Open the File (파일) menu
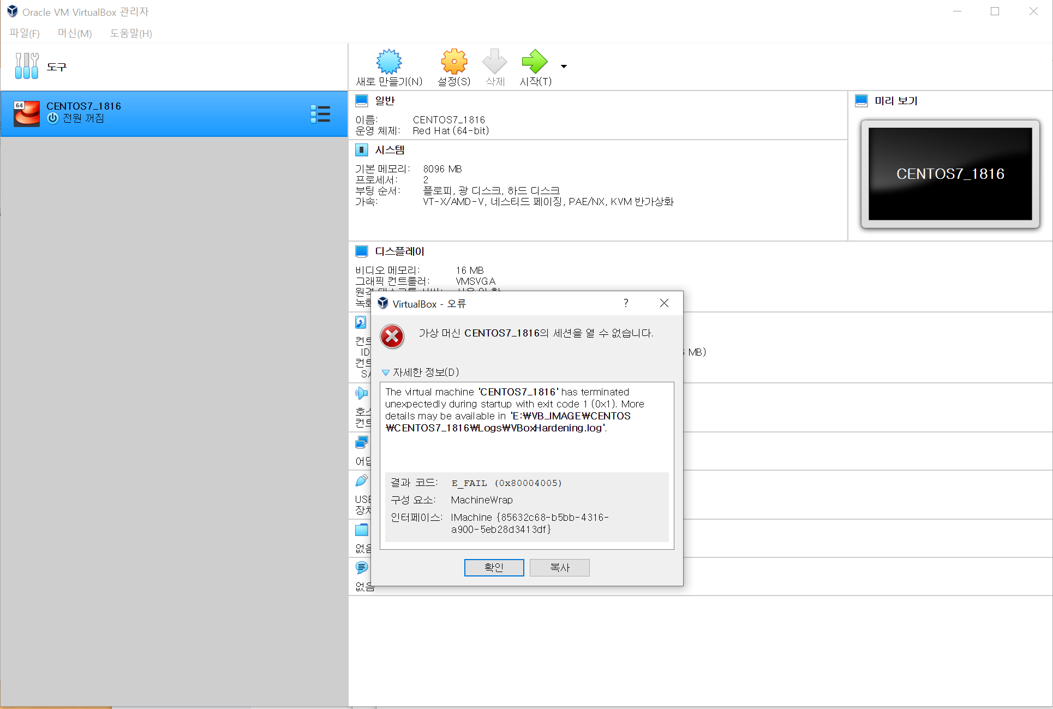1053x709 pixels. click(x=25, y=33)
